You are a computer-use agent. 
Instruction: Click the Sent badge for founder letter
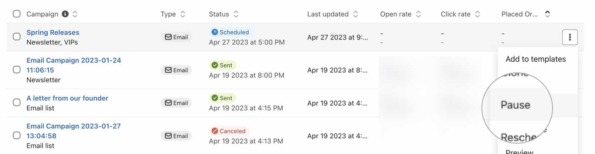pyautogui.click(x=222, y=98)
